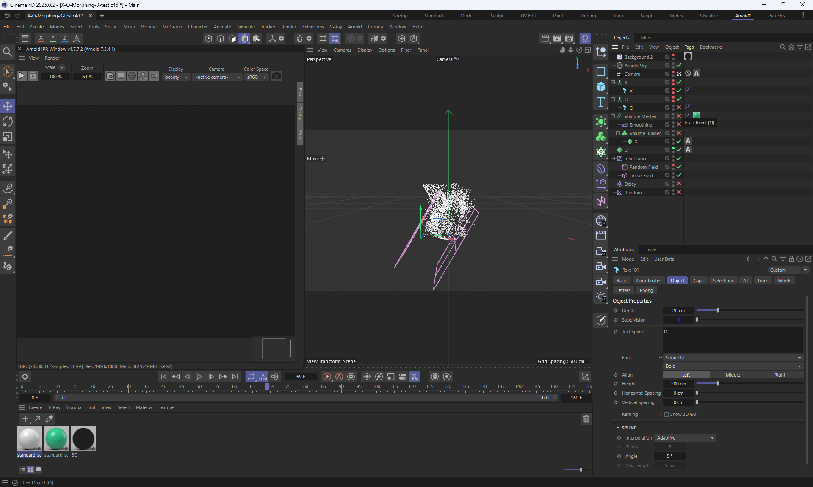Enable the Show 3D GUI checkbox
Viewport: 813px width, 487px height.
click(x=666, y=414)
